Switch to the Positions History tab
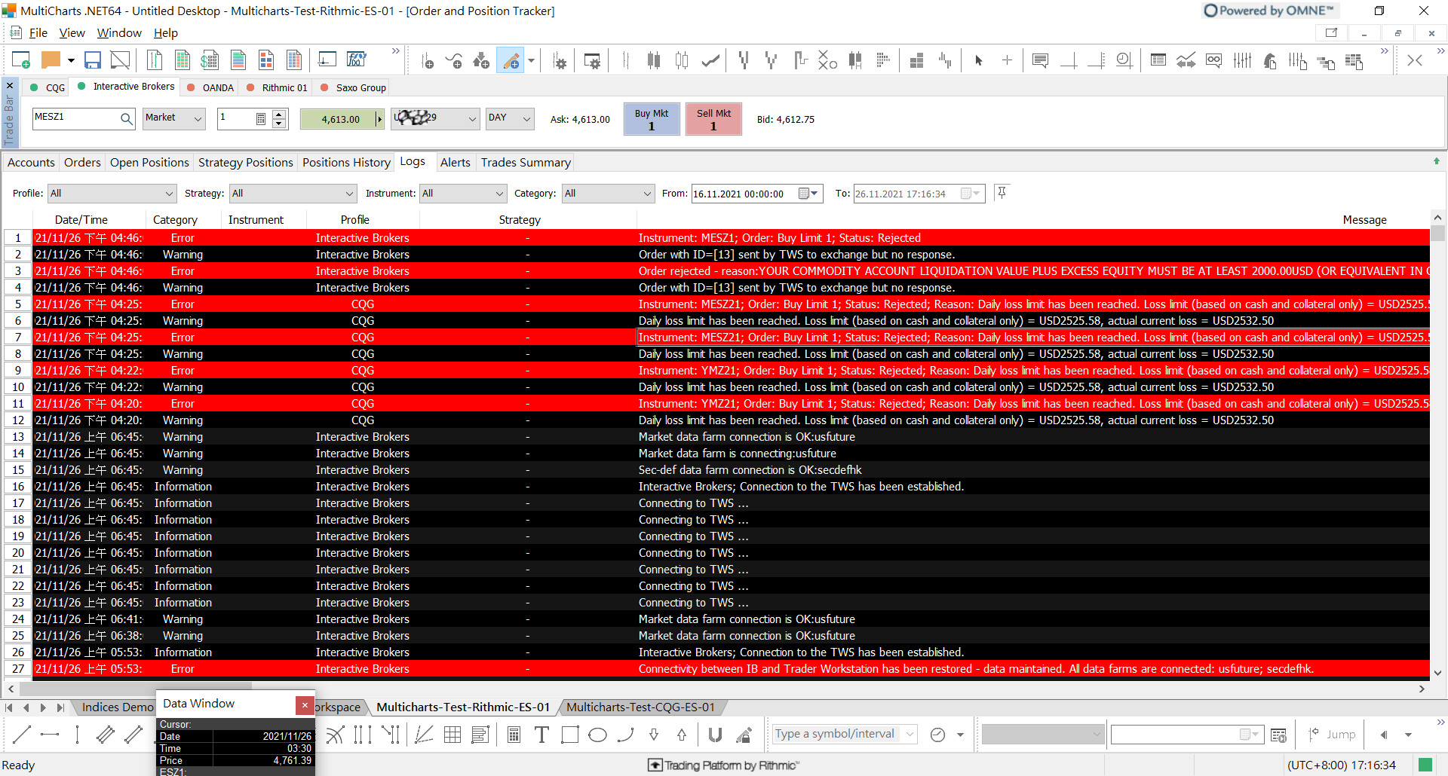The height and width of the screenshot is (776, 1448). pyautogui.click(x=346, y=163)
